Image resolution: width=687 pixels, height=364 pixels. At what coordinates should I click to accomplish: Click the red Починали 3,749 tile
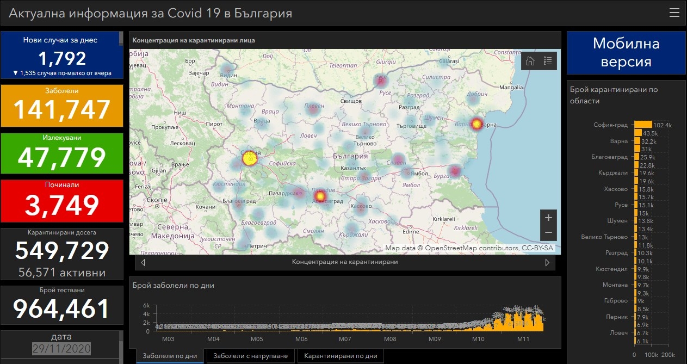click(61, 201)
